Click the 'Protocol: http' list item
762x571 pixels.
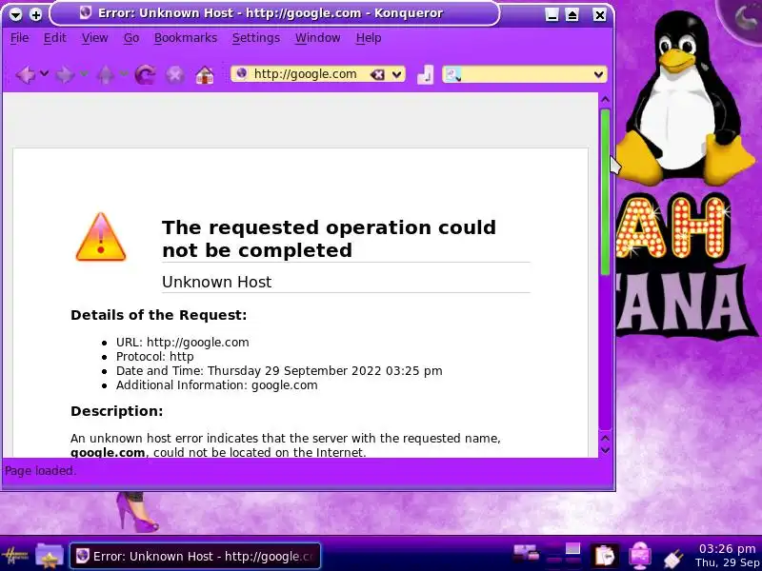[154, 356]
